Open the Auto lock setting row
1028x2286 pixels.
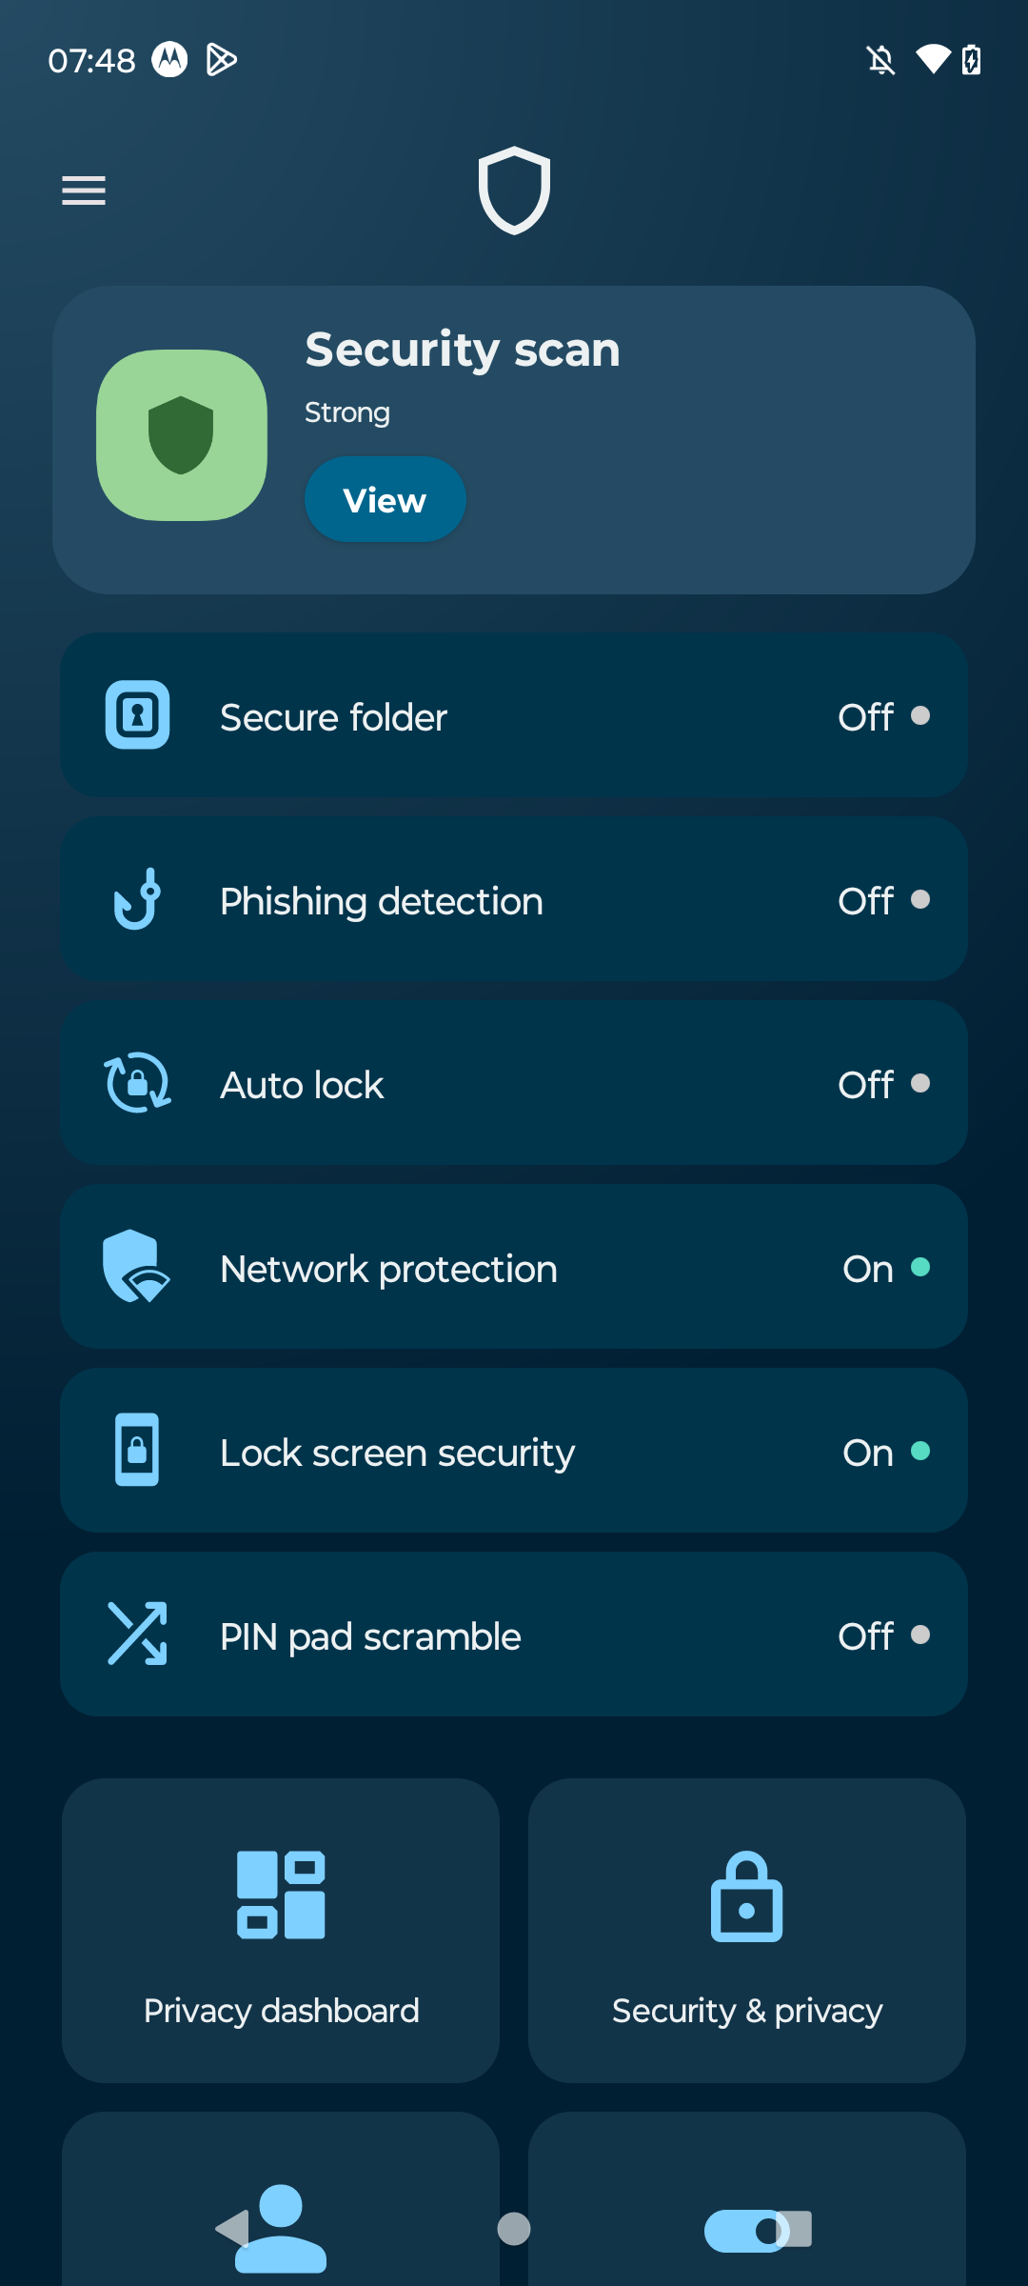point(514,1083)
